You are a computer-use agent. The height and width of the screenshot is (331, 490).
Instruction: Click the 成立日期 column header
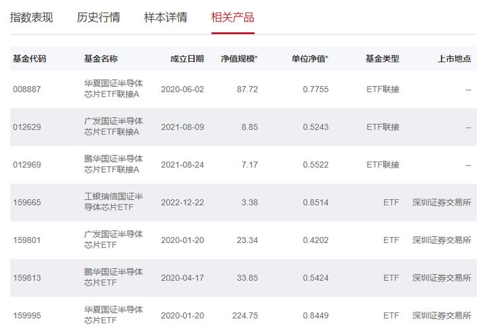coord(187,58)
